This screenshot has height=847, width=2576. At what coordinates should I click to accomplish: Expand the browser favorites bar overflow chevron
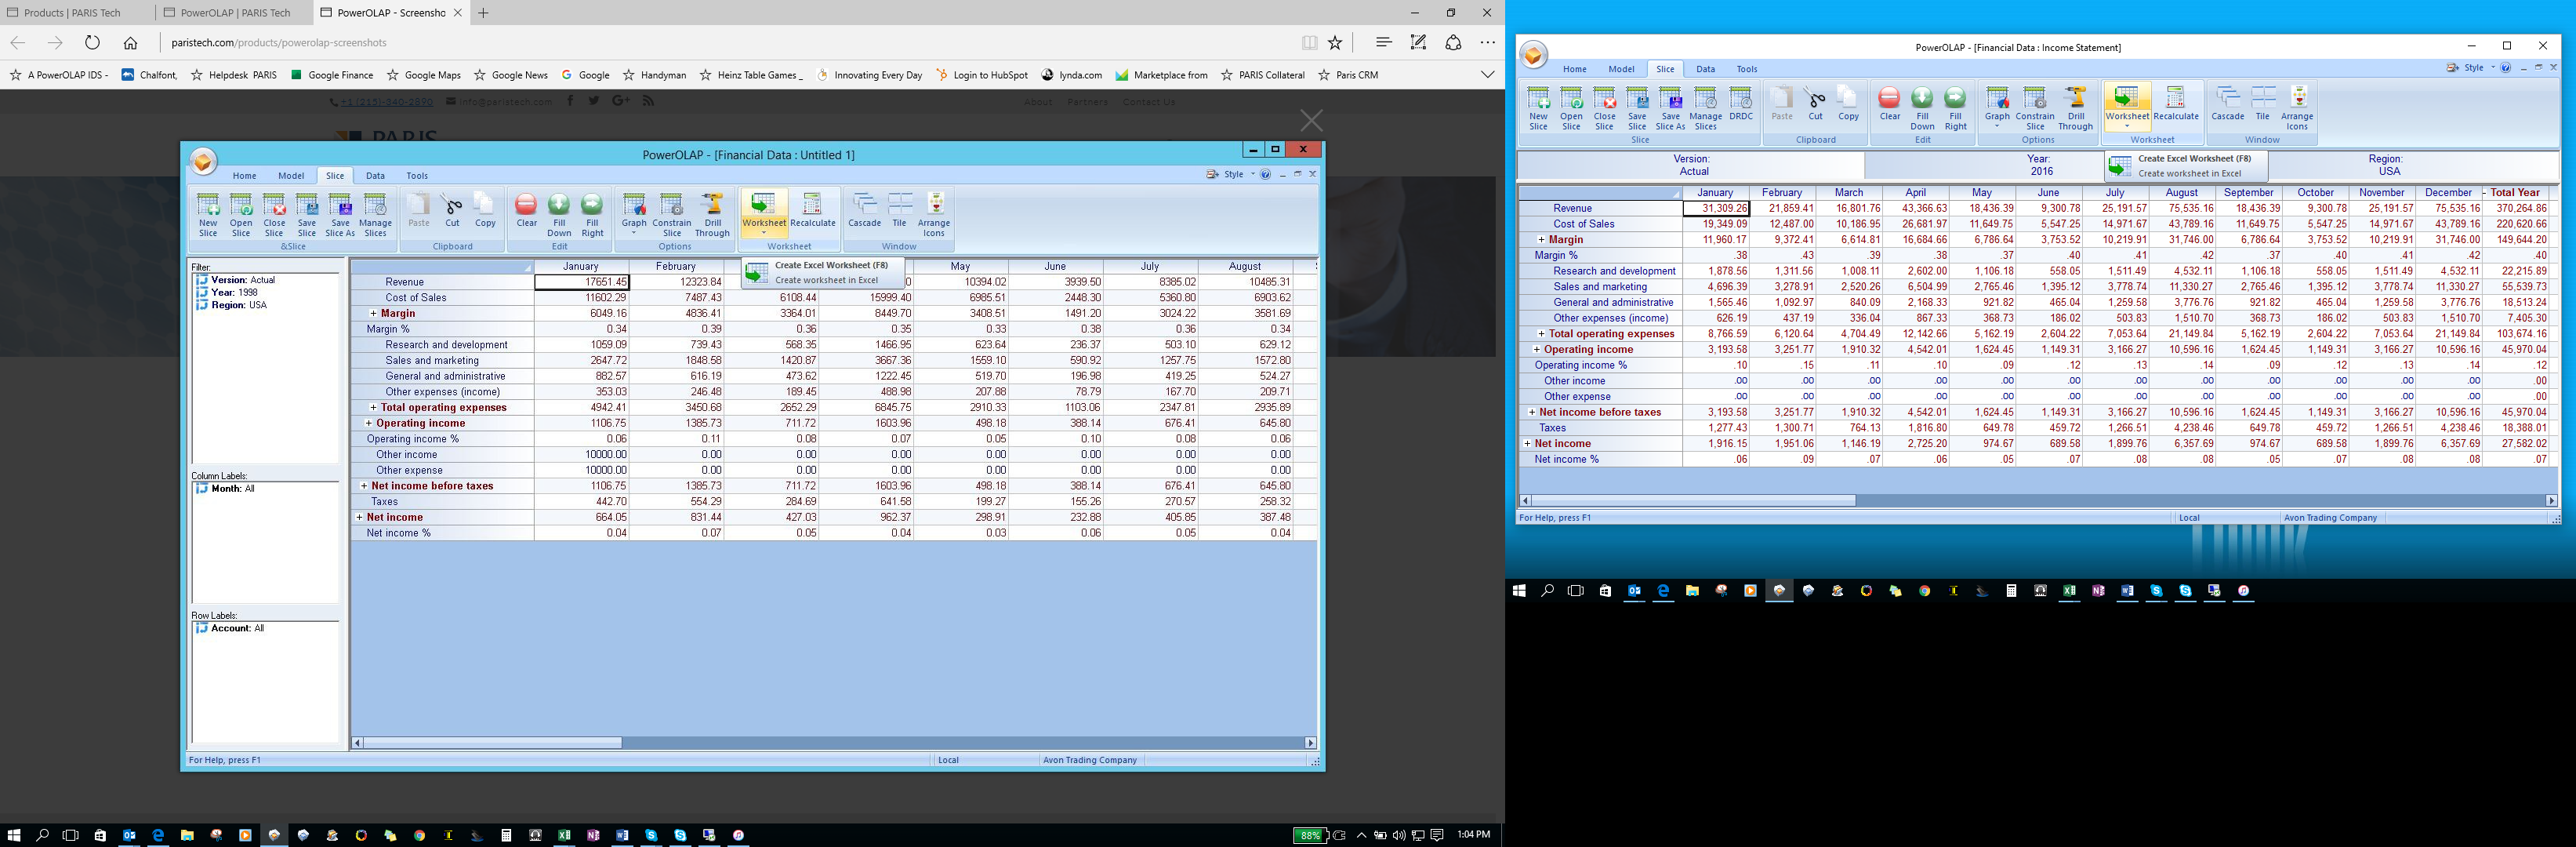click(1487, 75)
